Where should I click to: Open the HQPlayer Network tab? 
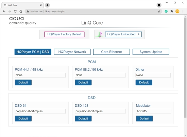(x=72, y=52)
